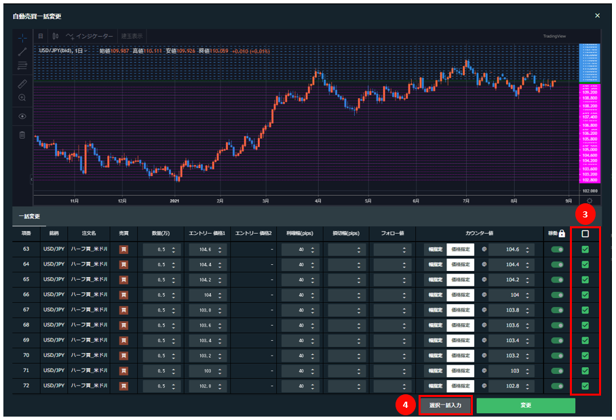
Task: Select the trend line drawing tool
Action: click(x=22, y=51)
